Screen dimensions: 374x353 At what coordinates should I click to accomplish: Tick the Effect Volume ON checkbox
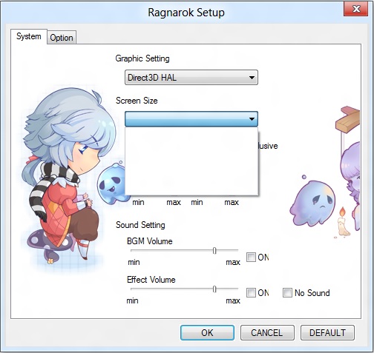[251, 293]
